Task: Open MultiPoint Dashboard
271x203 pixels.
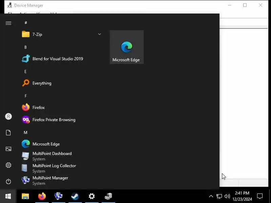Action: pyautogui.click(x=61, y=156)
